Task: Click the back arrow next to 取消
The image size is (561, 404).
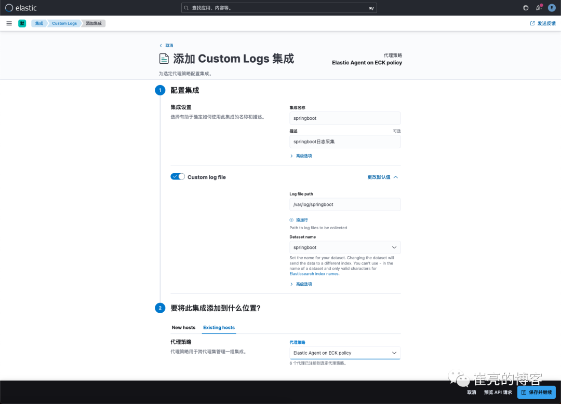Action: [x=161, y=45]
